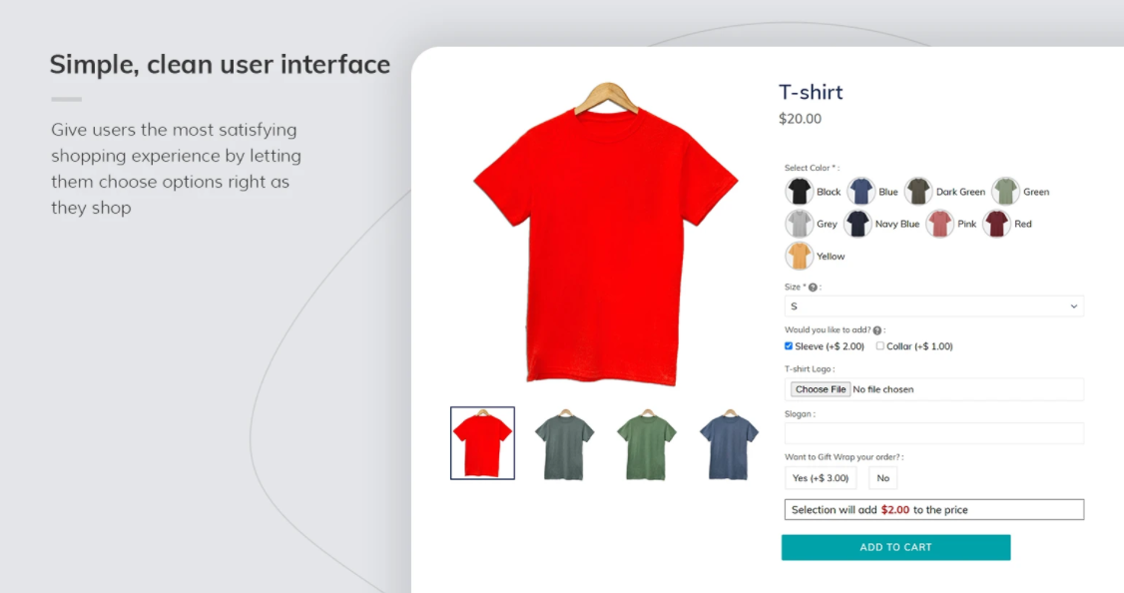Select the red t-shirt thumbnail
The height and width of the screenshot is (593, 1124).
point(482,443)
